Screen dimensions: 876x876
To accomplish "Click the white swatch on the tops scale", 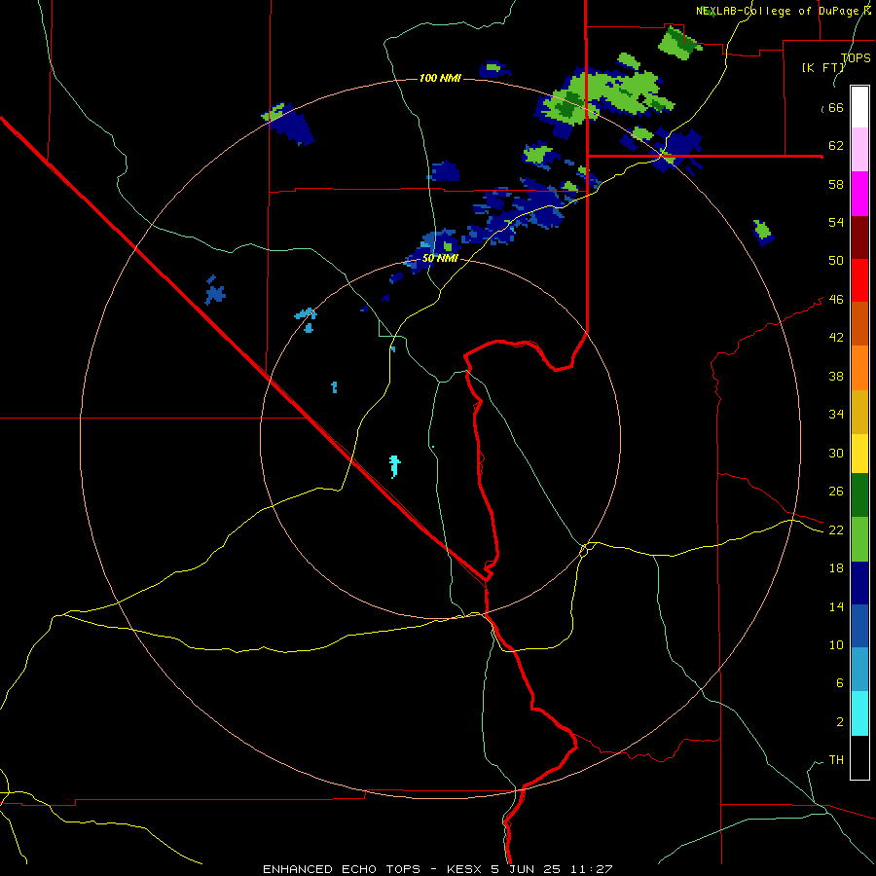I will pos(859,107).
